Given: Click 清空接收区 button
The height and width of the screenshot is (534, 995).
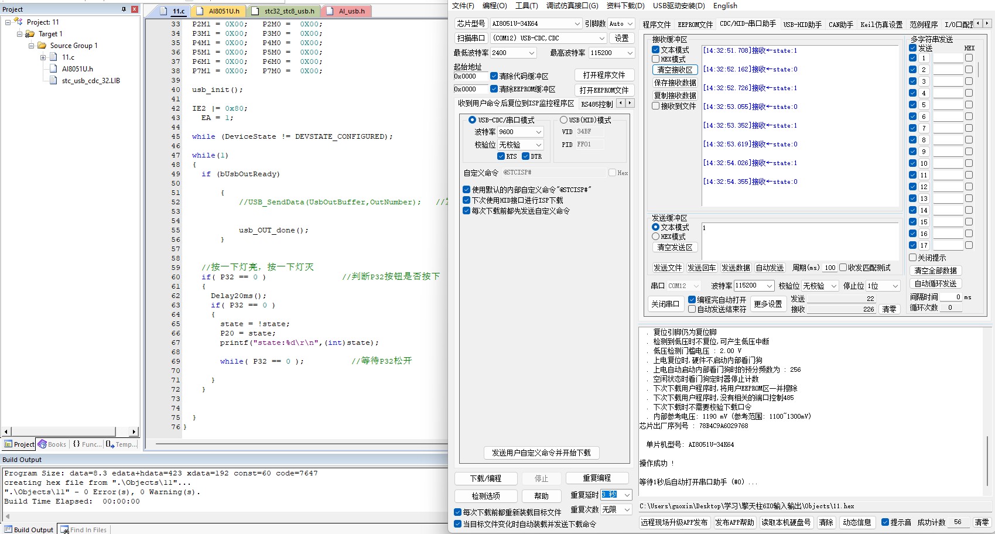Looking at the screenshot, I should tap(675, 70).
